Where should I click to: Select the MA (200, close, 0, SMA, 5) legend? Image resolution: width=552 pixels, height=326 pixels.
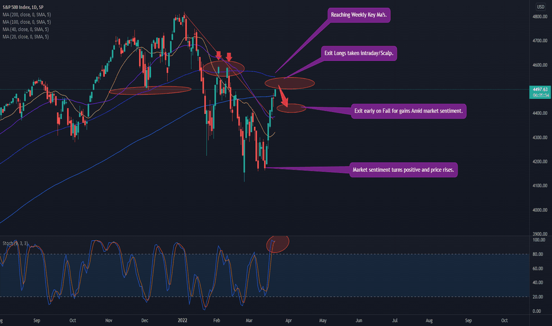[x=27, y=14]
